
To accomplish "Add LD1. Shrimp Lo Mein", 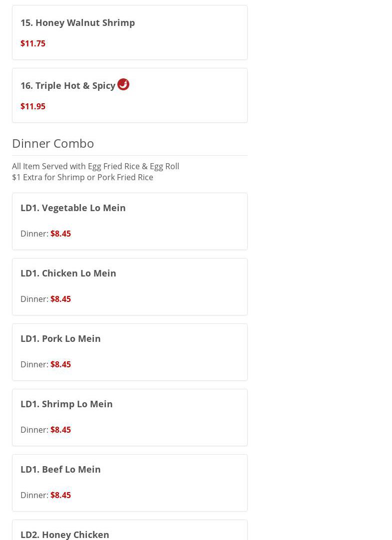I will (x=66, y=404).
